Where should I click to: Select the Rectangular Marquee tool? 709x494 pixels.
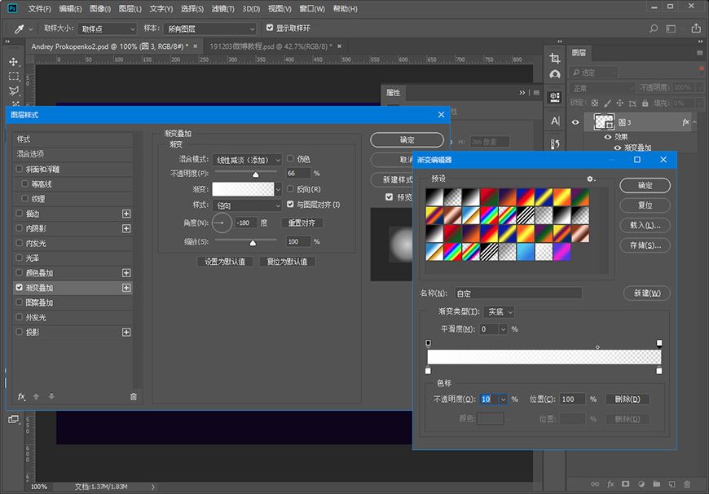(14, 76)
